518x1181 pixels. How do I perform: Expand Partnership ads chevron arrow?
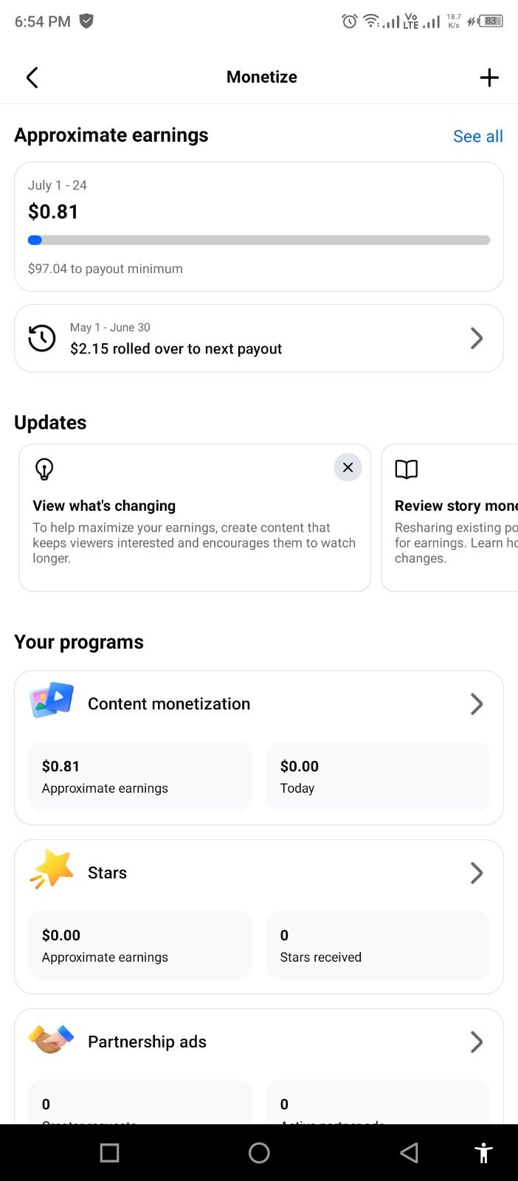[x=477, y=1042]
